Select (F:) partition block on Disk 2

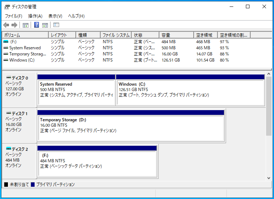pos(97,161)
